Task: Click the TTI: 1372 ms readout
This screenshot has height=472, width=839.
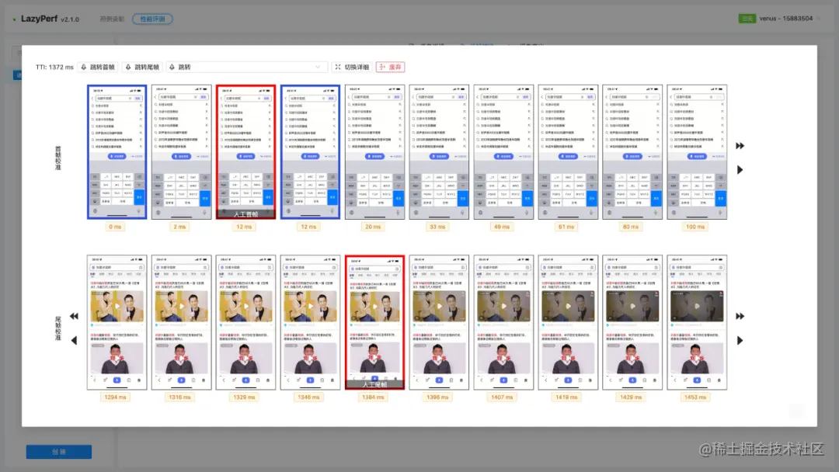Action: click(54, 68)
